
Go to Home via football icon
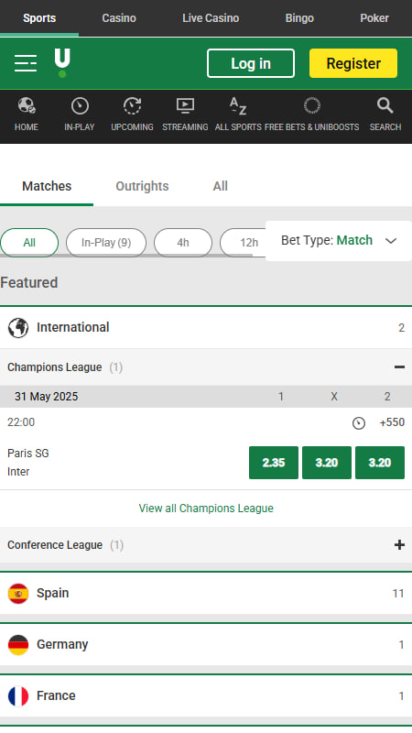tap(27, 105)
